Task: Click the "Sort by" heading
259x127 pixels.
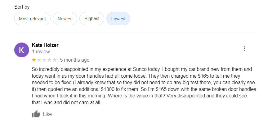Action: (x=22, y=7)
